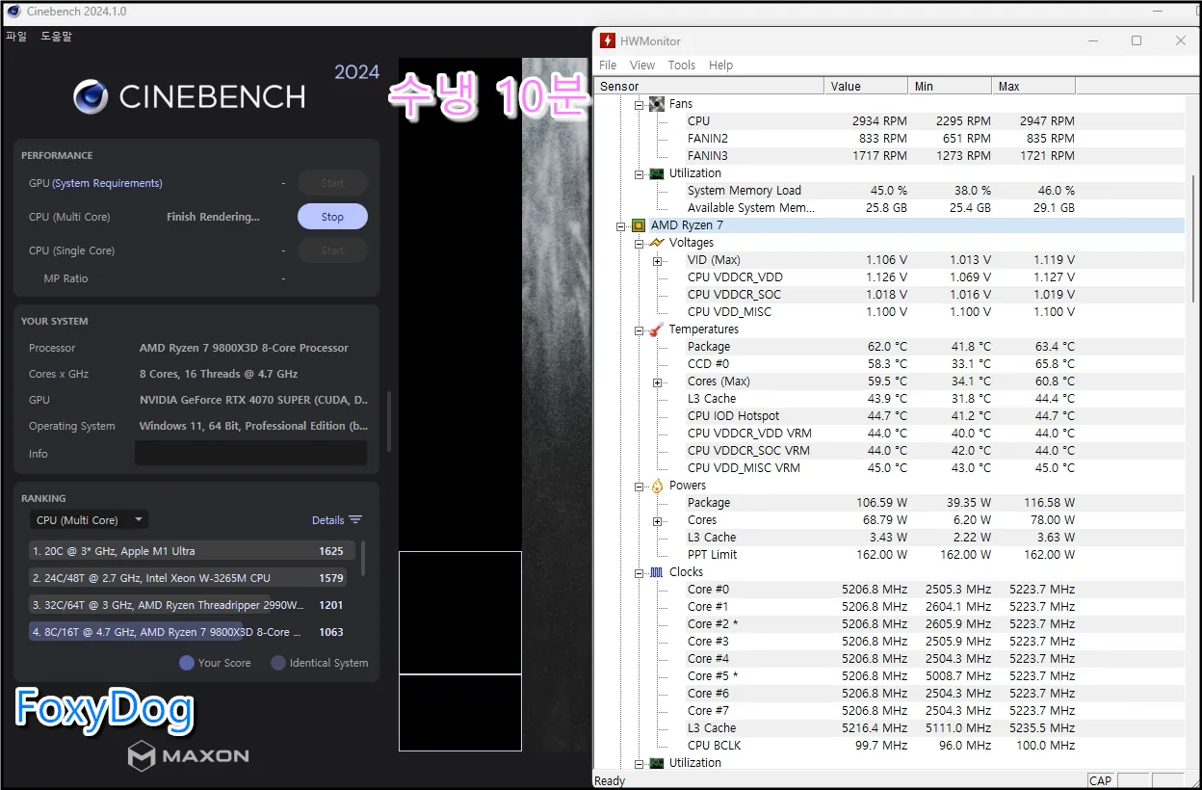This screenshot has width=1202, height=790.
Task: Open the System Requirements link
Action: pos(107,183)
